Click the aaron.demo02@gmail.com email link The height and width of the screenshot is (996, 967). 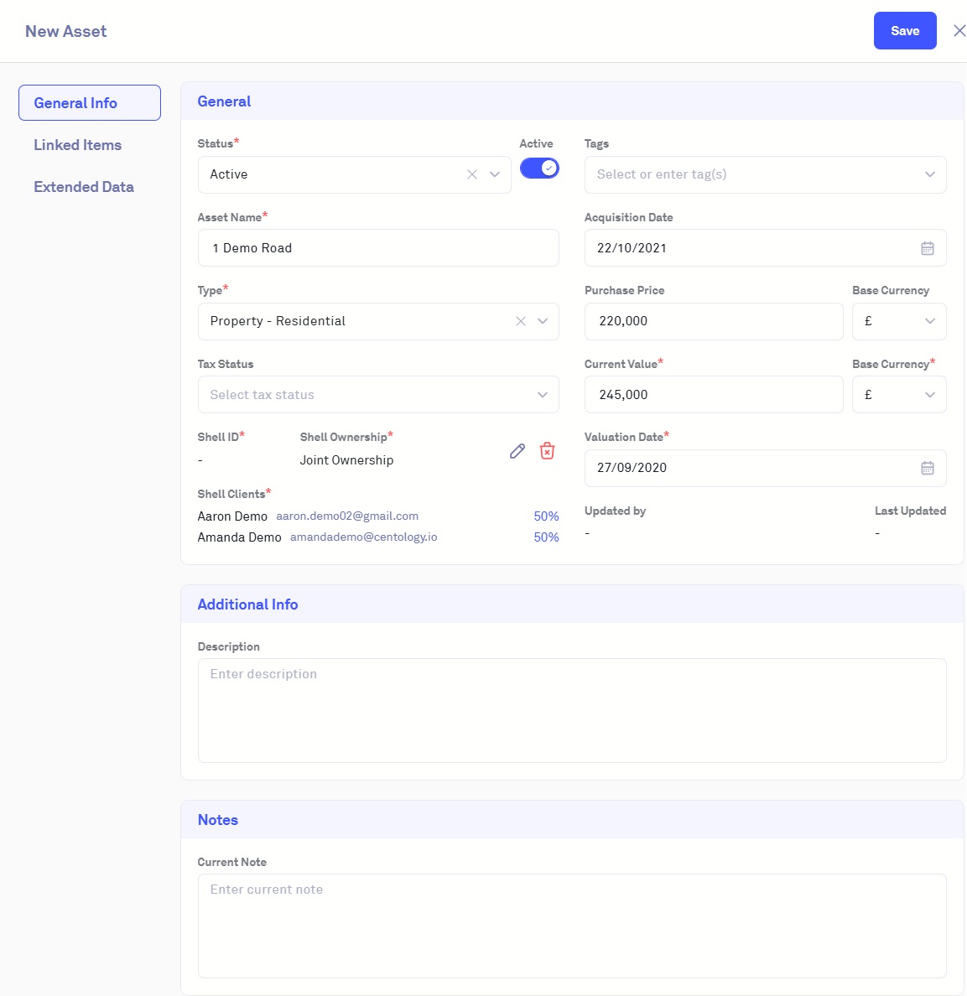[x=347, y=516]
